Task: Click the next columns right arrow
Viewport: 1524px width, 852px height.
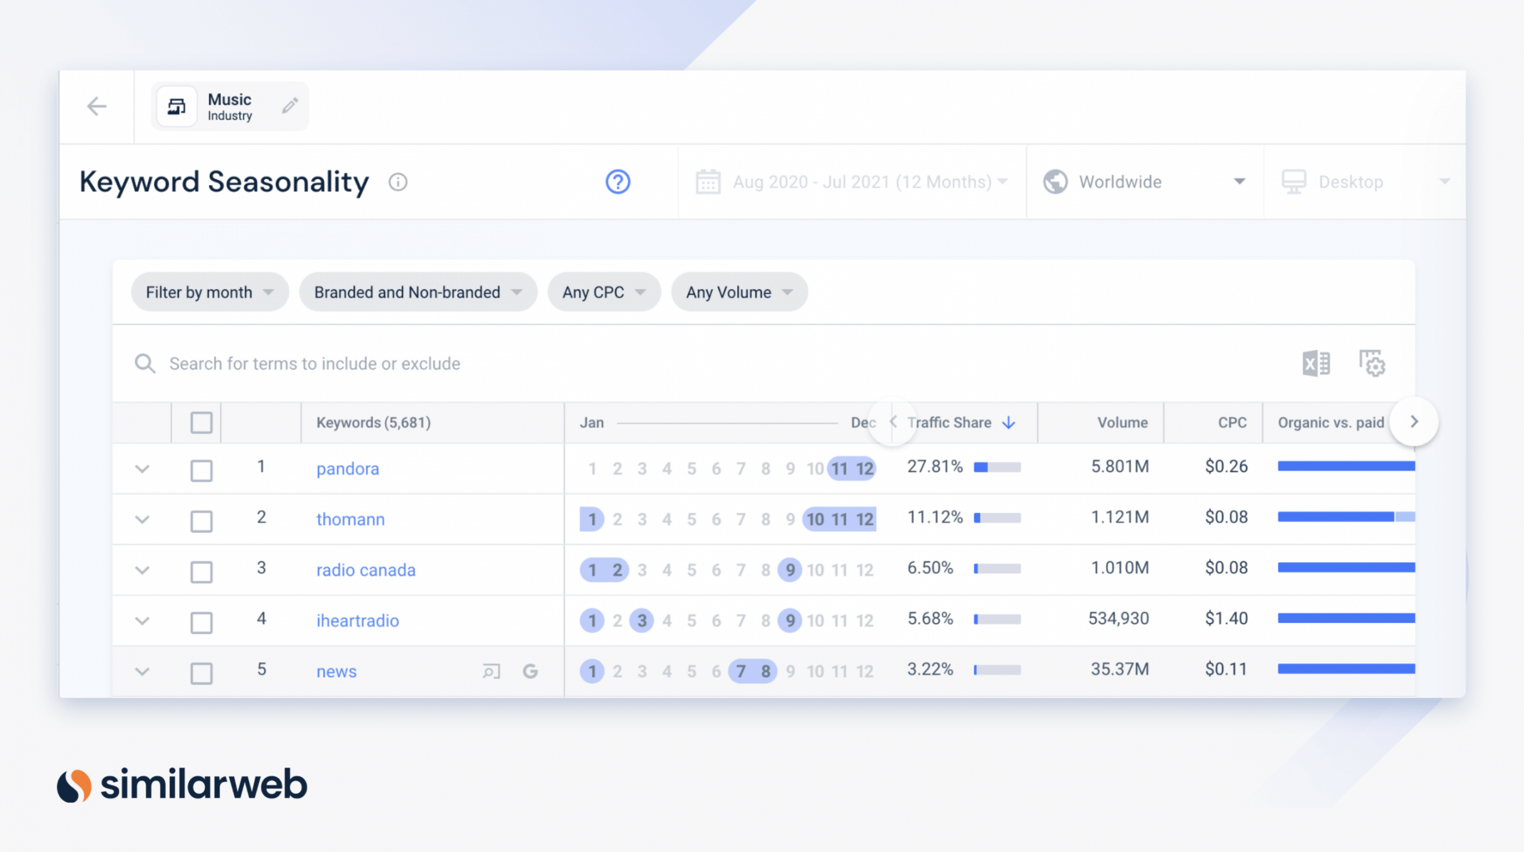Action: [x=1414, y=422]
